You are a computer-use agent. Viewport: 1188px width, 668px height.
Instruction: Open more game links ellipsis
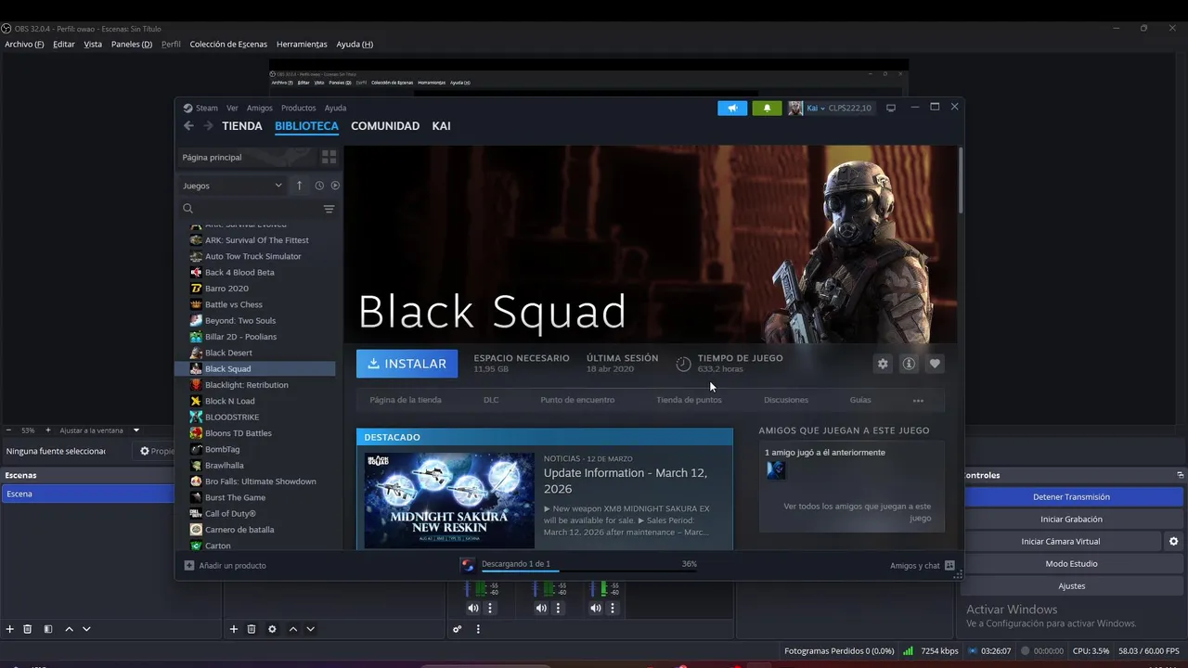tap(918, 400)
